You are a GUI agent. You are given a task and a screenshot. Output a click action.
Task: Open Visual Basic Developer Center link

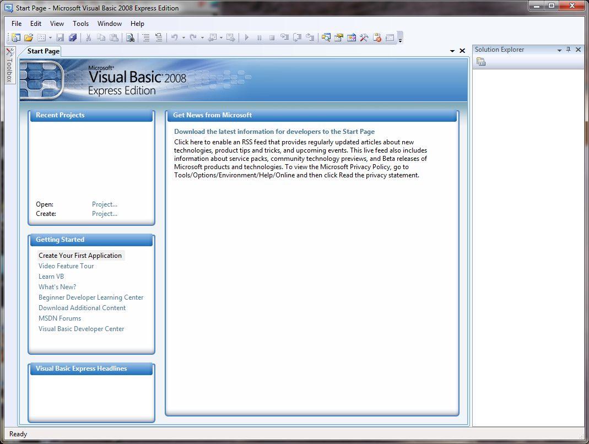pyautogui.click(x=81, y=329)
